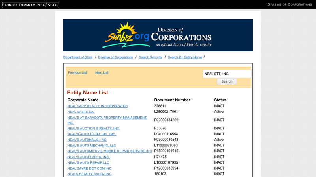Open NEAL'S AUTO REPAIR LLC record
The height and width of the screenshot is (177, 316).
click(x=88, y=162)
